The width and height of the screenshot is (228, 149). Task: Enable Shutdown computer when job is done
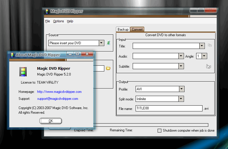[x=159, y=130]
